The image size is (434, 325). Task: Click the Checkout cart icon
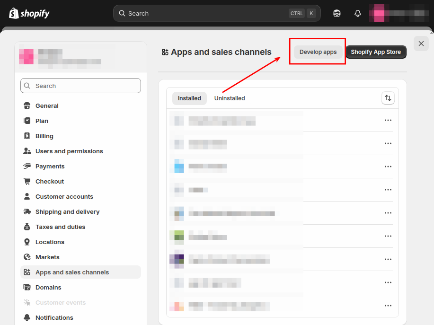tap(27, 182)
